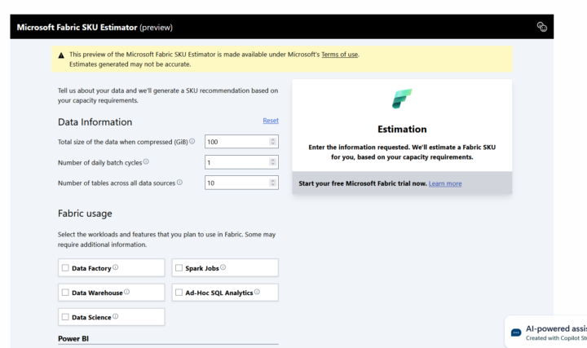Focus the number of tables input
The width and height of the screenshot is (587, 348).
[x=241, y=183]
